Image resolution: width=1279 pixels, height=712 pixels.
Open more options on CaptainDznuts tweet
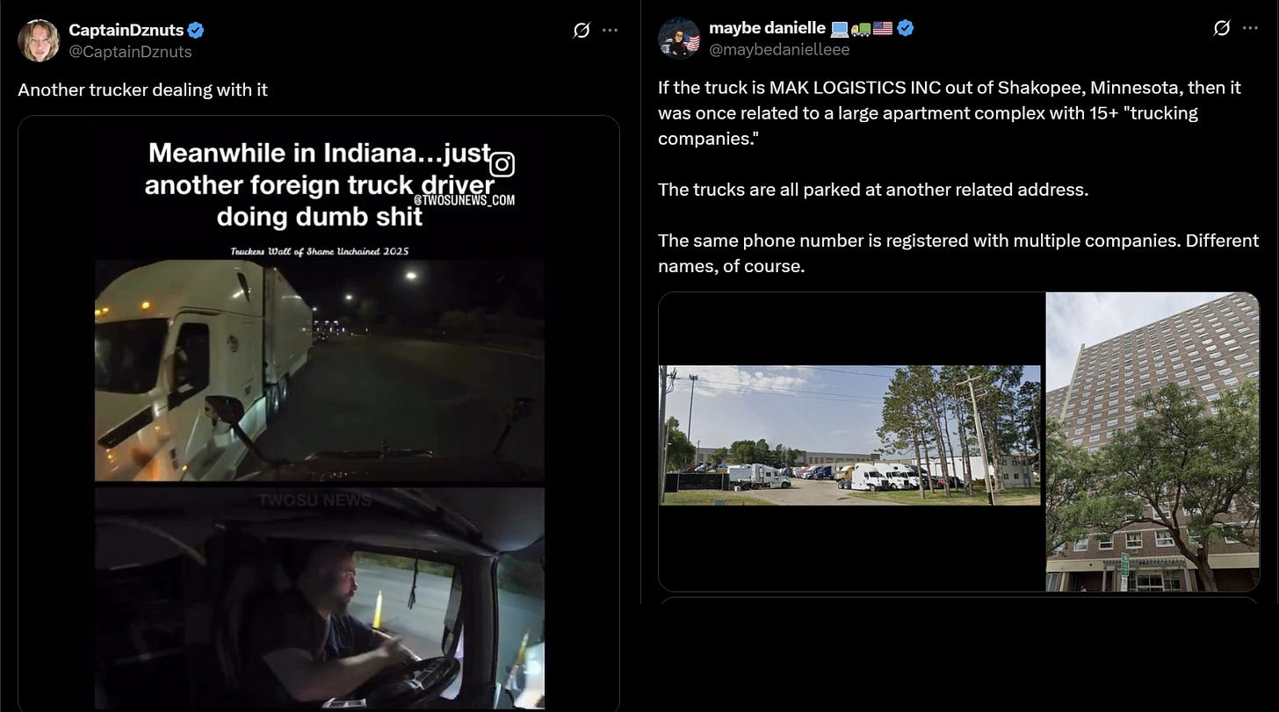[611, 30]
